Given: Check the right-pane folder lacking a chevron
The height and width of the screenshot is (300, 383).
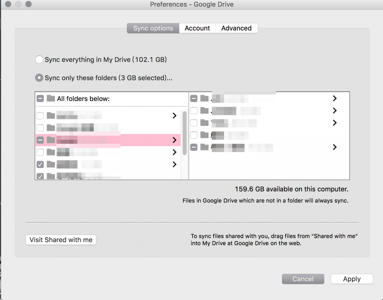Looking at the screenshot, I should point(194,135).
